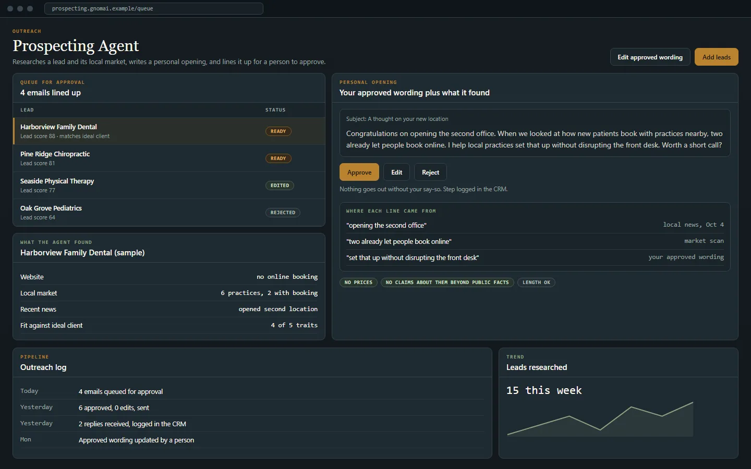Viewport: 751px width, 469px height.
Task: Click the STATUS column header
Action: pos(275,110)
